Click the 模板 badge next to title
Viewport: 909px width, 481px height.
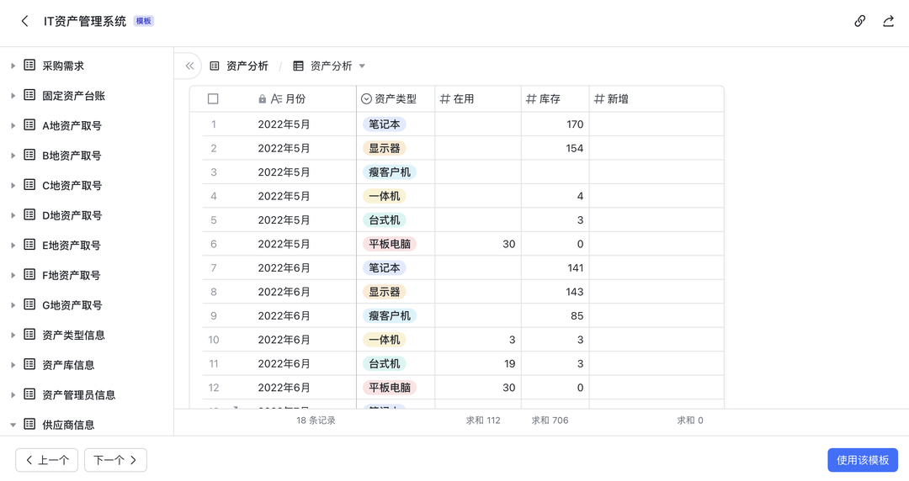pyautogui.click(x=144, y=21)
